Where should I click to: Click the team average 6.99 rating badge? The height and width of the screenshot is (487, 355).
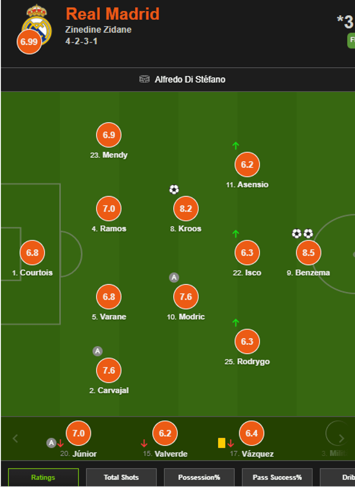pos(29,42)
